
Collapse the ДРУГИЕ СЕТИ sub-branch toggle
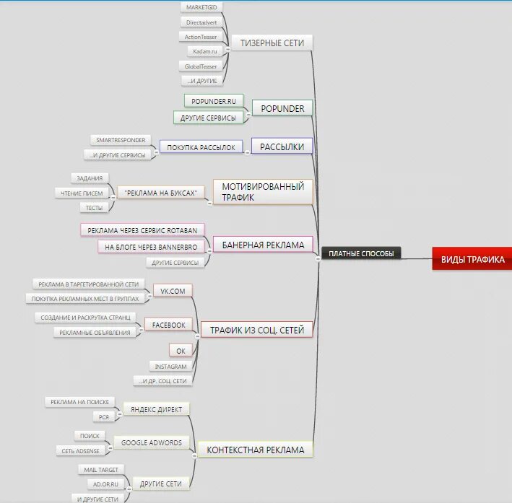pyautogui.click(x=129, y=489)
